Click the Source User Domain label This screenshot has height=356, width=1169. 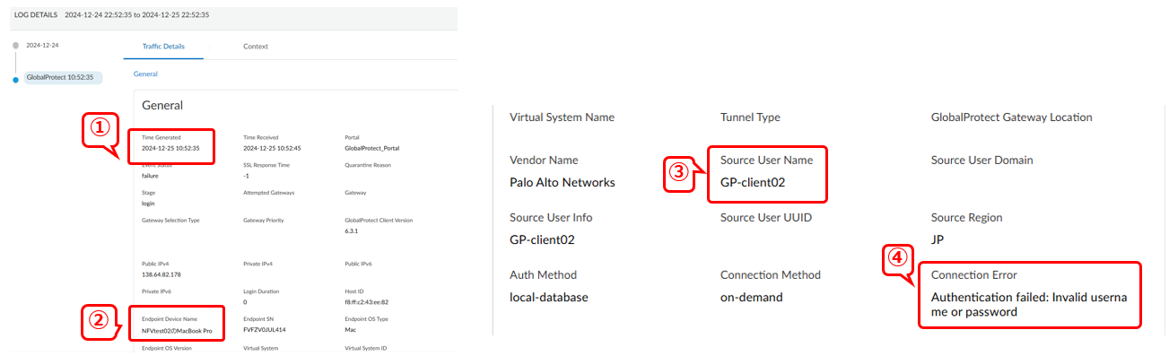point(982,161)
